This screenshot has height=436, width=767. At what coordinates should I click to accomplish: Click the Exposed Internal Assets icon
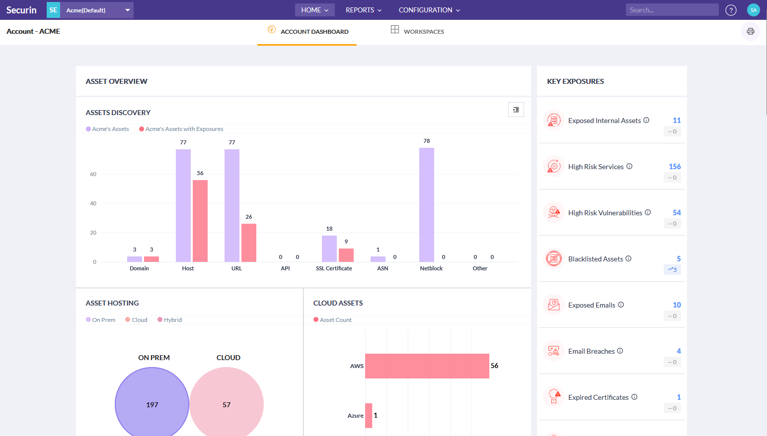pos(554,121)
